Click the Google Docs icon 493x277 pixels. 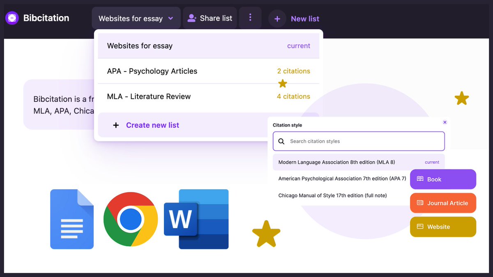(72, 219)
